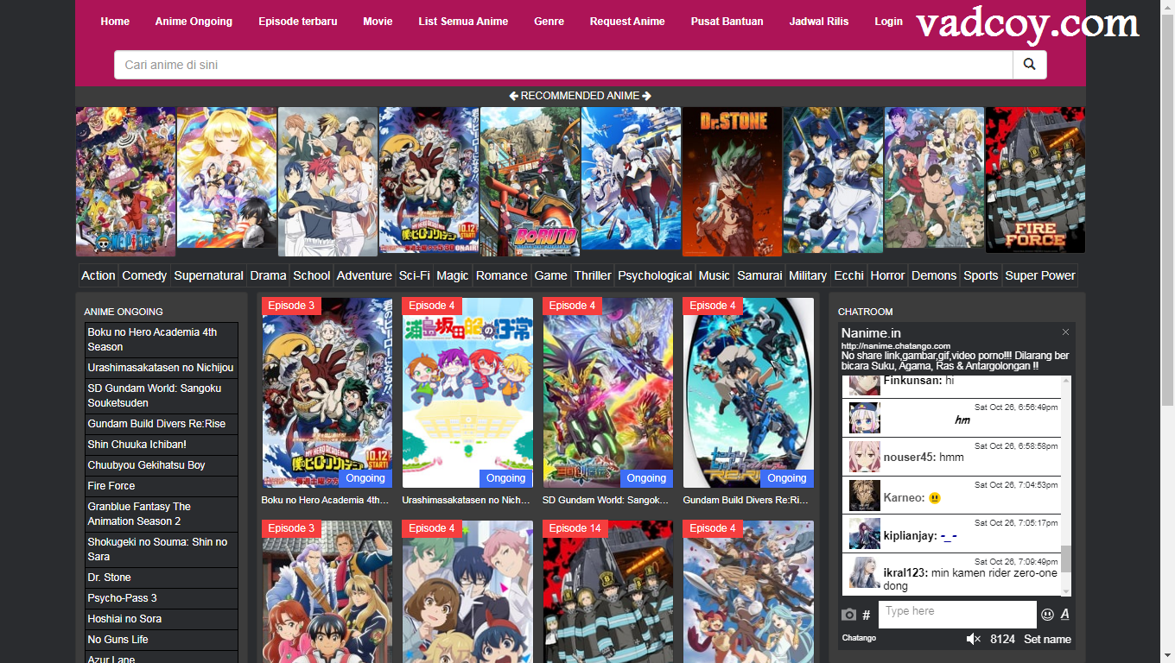Select the Ecchi genre tag
This screenshot has height=663, width=1175.
(848, 275)
